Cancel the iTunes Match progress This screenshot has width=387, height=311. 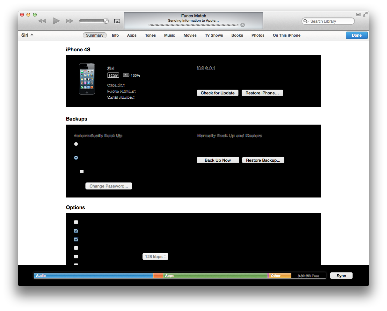click(x=243, y=25)
